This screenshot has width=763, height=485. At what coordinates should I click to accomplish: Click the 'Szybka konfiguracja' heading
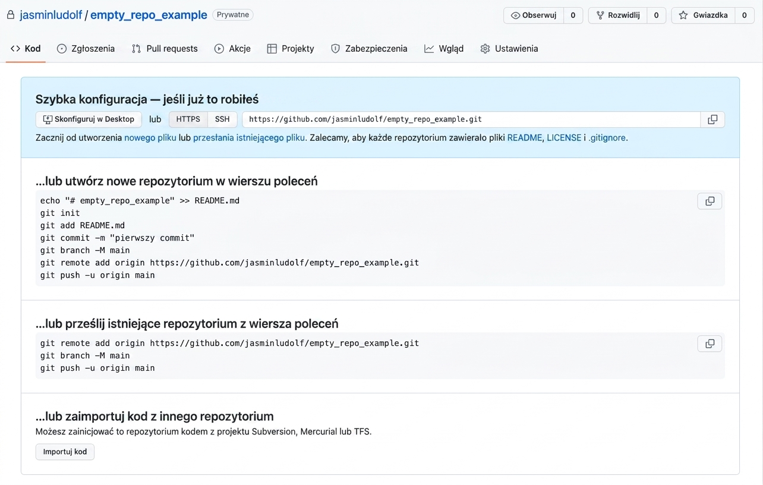147,99
